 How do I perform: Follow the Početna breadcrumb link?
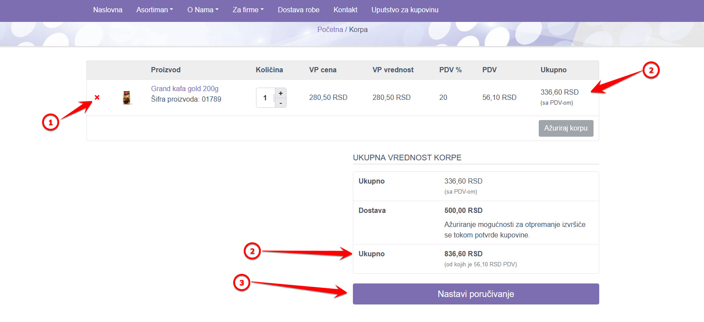(330, 29)
